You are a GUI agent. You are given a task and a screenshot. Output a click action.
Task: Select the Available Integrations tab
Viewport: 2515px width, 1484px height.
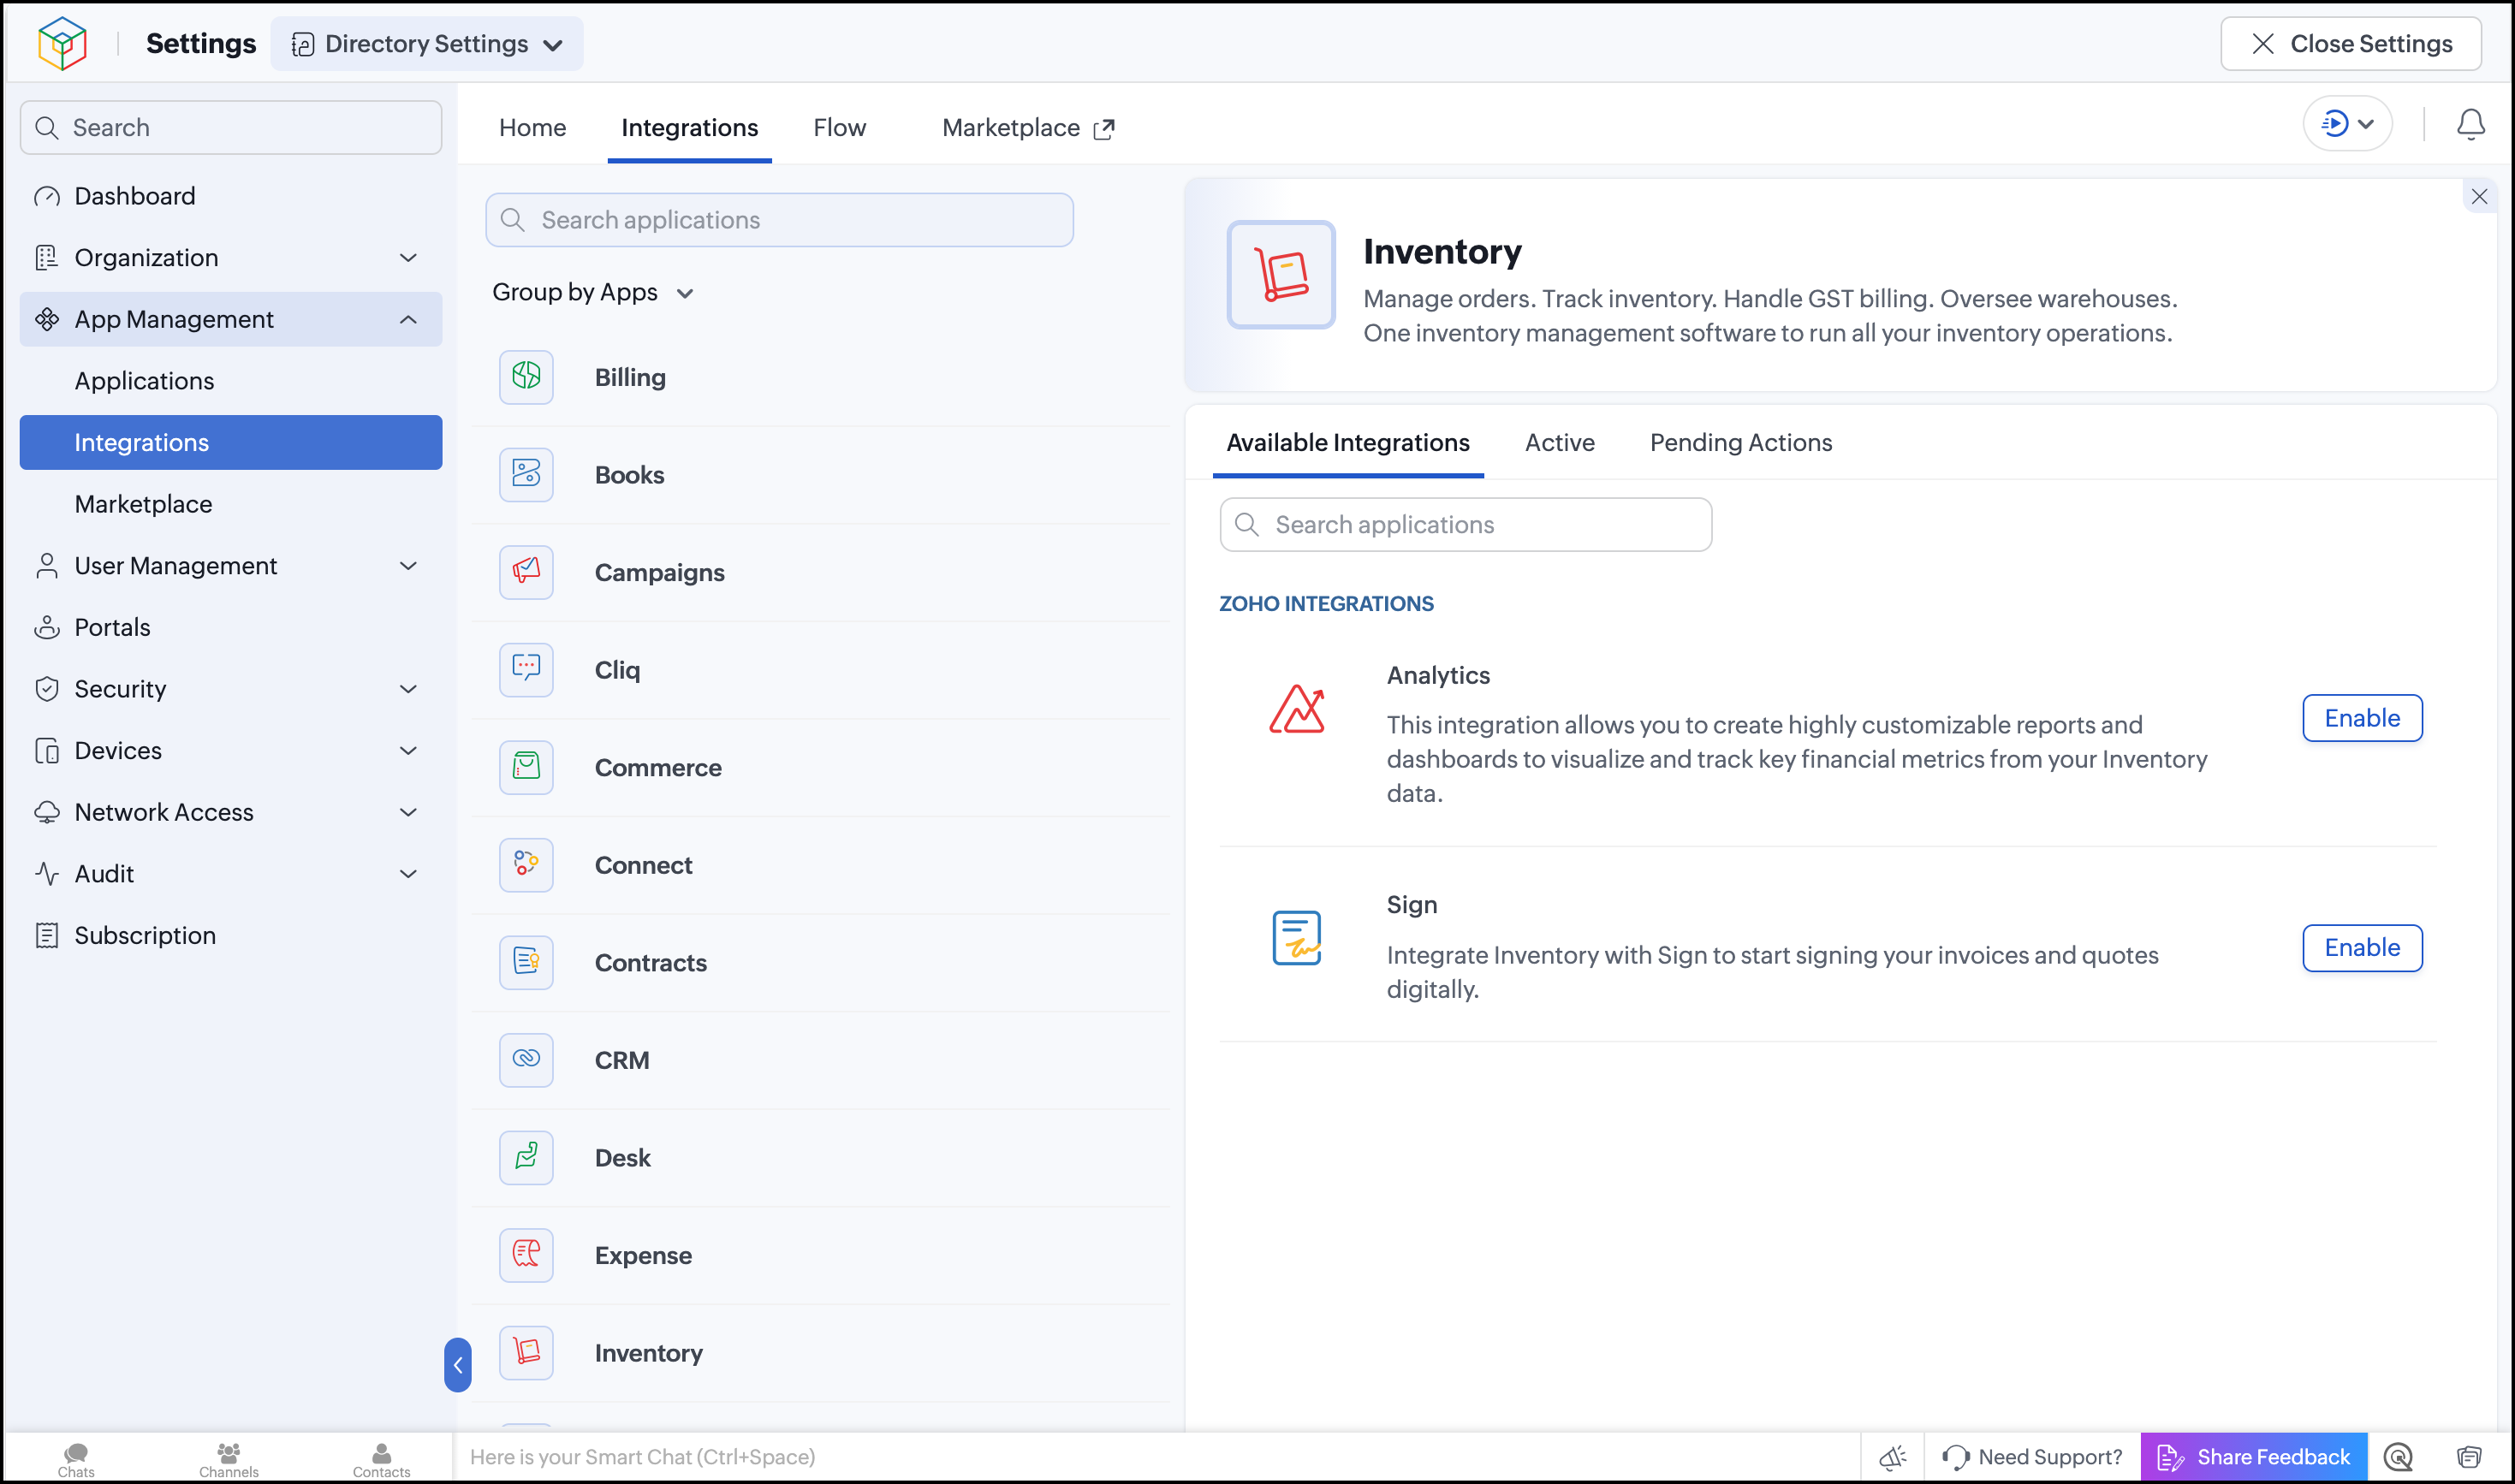(x=1347, y=442)
